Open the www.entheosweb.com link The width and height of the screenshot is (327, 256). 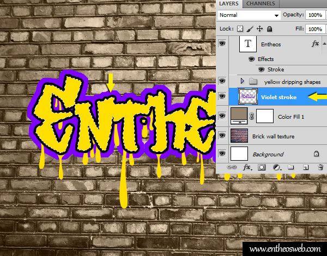click(x=285, y=249)
